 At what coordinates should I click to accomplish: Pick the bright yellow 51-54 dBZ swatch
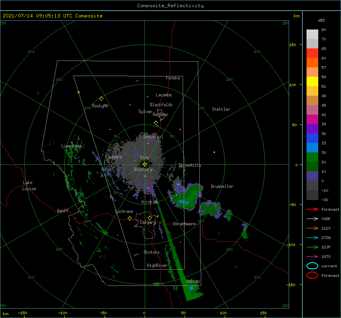click(312, 82)
